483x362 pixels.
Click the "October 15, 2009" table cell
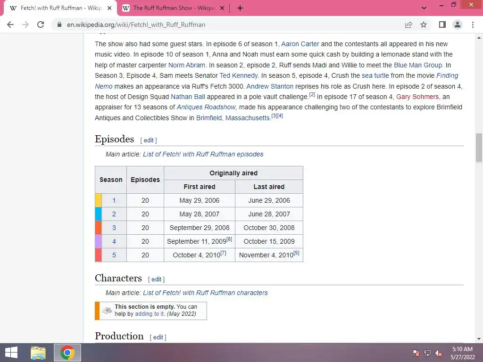tap(269, 241)
